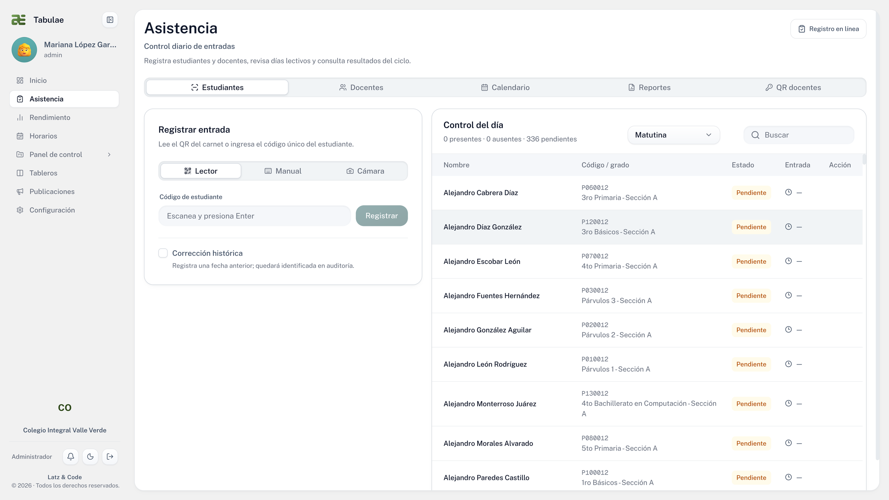Click name Alejandro Díaz González
Screen dimensions: 889x500
pos(482,227)
